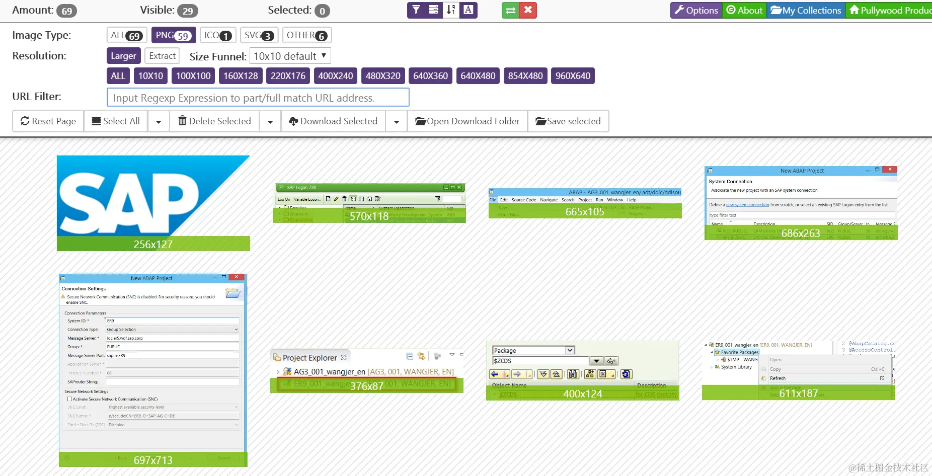This screenshot has height=476, width=932.
Task: Select the 10X10 resolution preset
Action: (150, 76)
